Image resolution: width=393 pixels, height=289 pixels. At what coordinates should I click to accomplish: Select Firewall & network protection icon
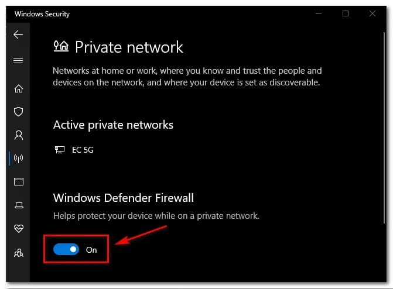pos(18,159)
